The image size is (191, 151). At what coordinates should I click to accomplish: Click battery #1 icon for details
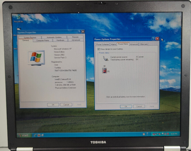point(104,71)
